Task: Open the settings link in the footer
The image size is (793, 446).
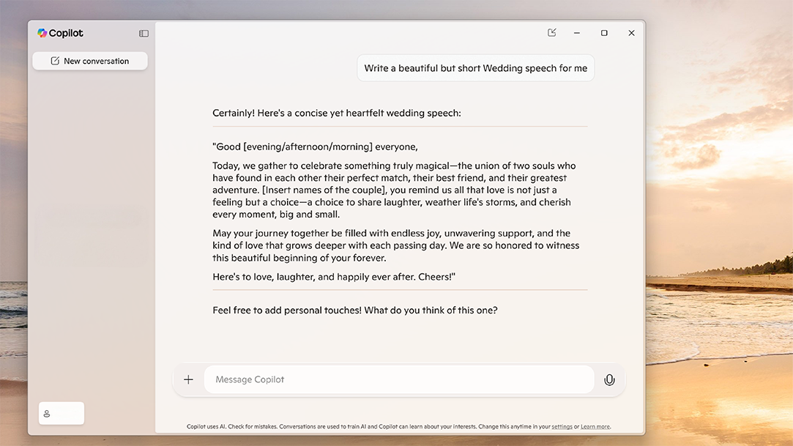Action: pyautogui.click(x=562, y=426)
